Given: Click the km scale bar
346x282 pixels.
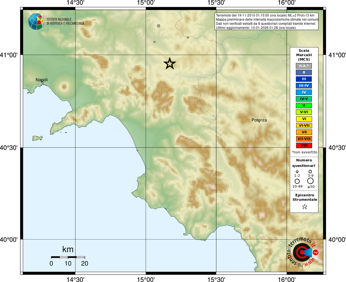Looking at the screenshot, I should point(68,257).
